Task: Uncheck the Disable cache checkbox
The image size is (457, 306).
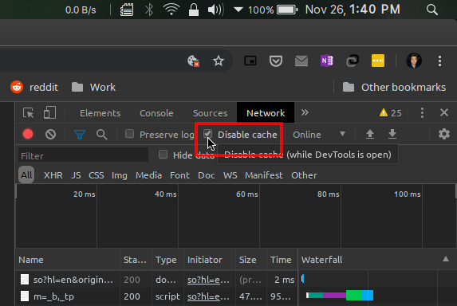Action: 207,134
